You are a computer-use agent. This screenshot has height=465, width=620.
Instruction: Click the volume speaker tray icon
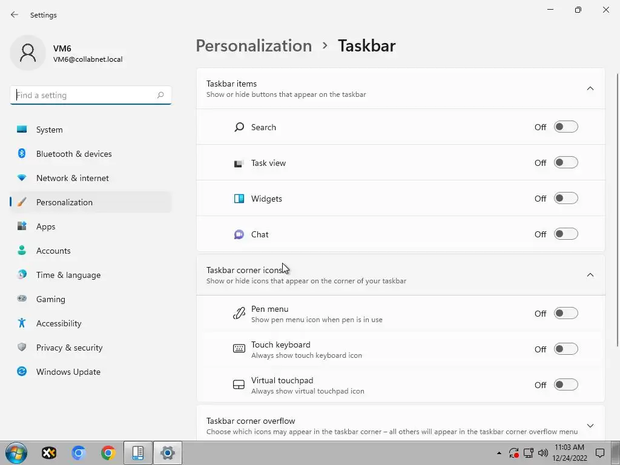543,453
